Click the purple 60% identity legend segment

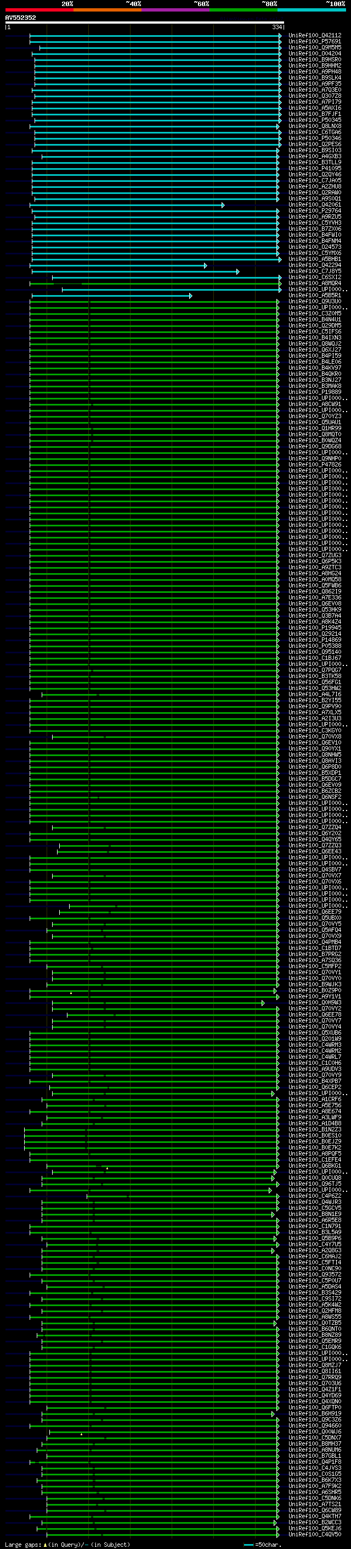(x=175, y=10)
